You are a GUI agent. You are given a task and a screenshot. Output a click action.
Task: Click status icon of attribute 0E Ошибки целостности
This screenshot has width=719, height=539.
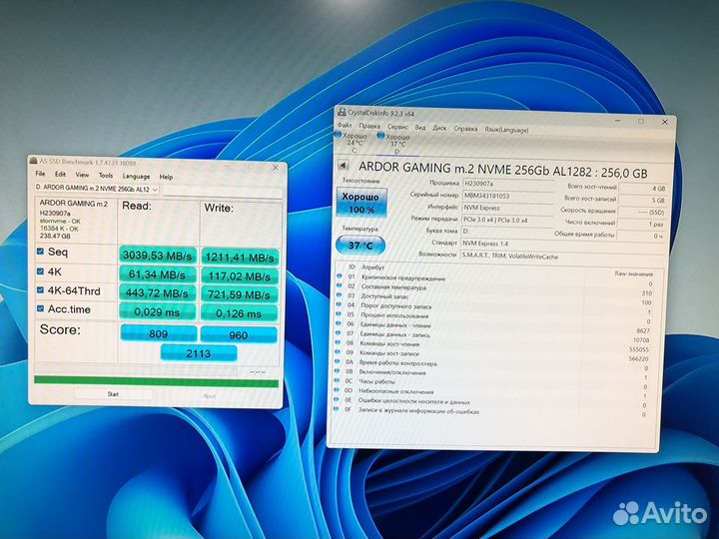(x=337, y=399)
